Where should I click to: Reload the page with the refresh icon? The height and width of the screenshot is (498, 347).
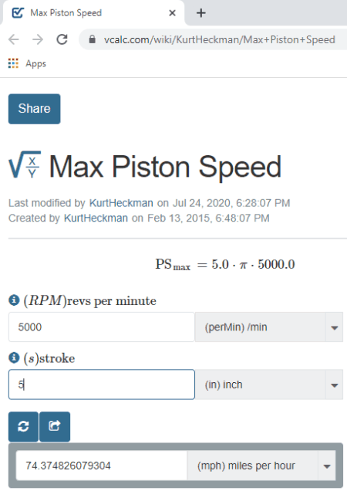(62, 39)
